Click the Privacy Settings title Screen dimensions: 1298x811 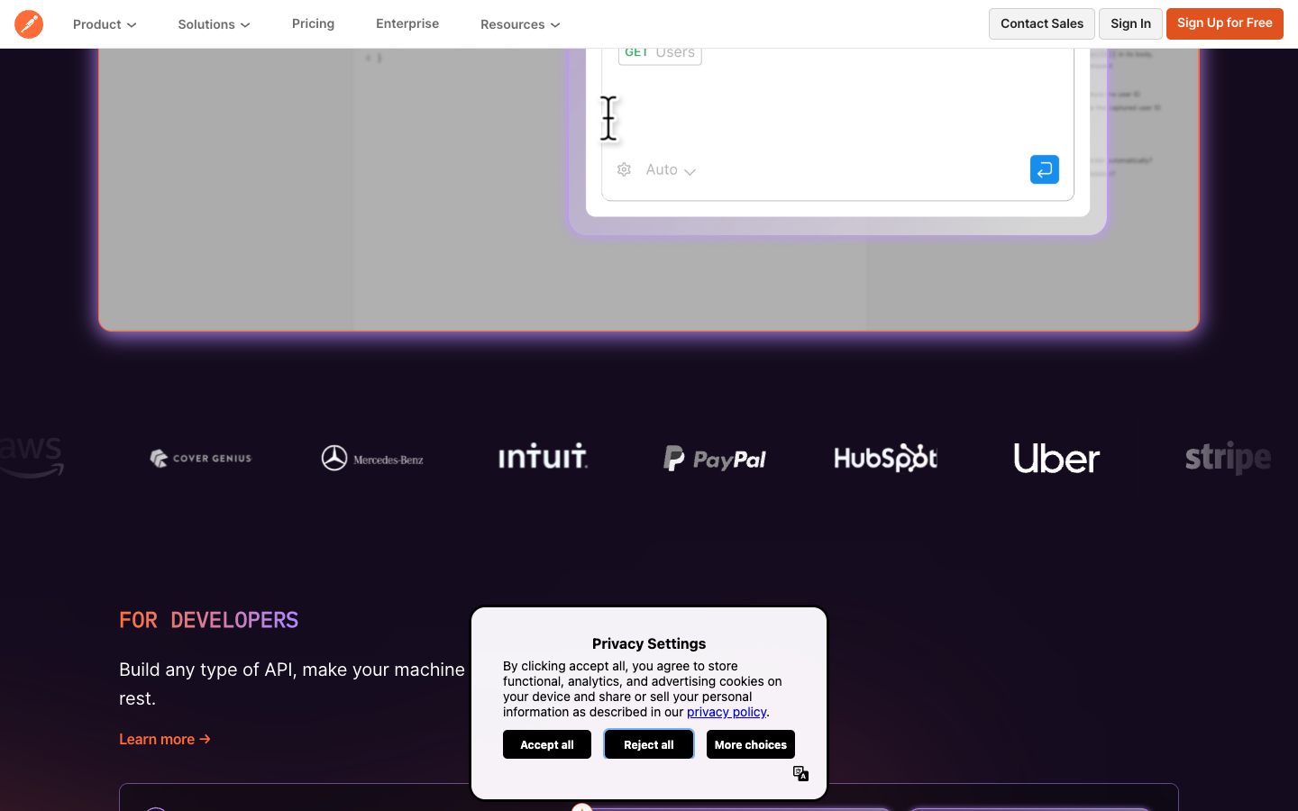[649, 643]
